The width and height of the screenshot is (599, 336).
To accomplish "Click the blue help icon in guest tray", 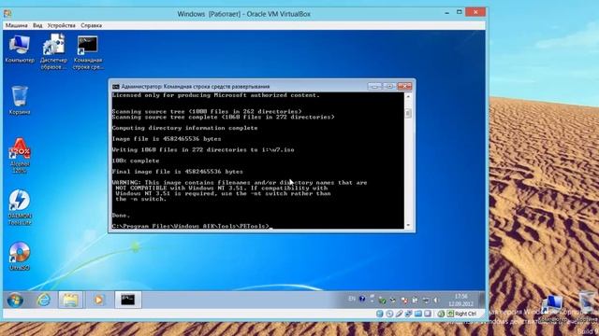I will point(362,299).
